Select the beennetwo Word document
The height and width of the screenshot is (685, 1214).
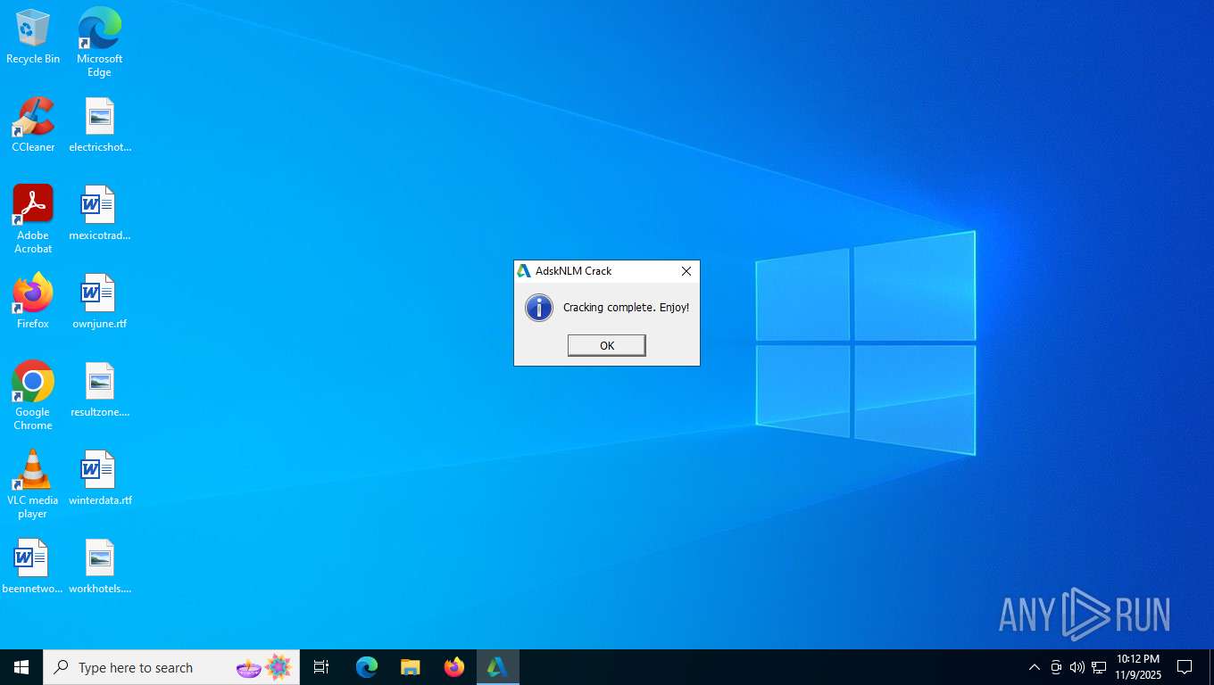[x=33, y=566]
